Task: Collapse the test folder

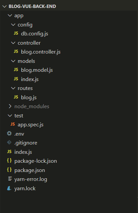Action: (10, 116)
